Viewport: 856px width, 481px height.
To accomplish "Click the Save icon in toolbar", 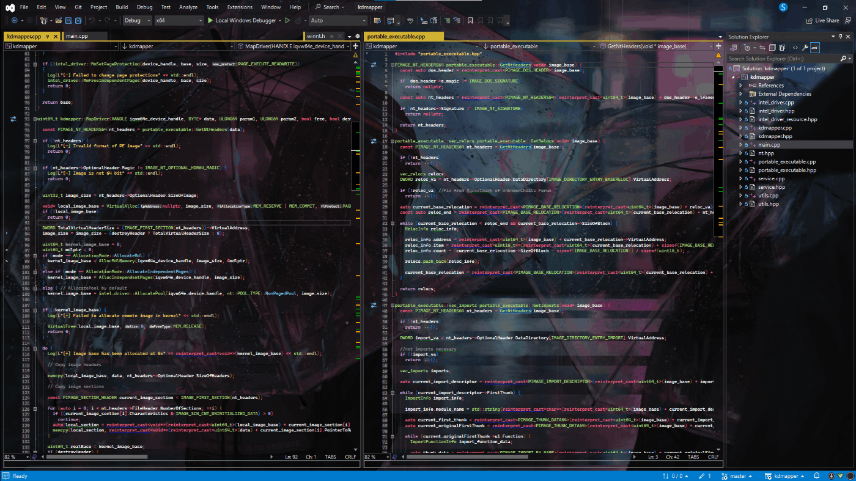I will 68,20.
